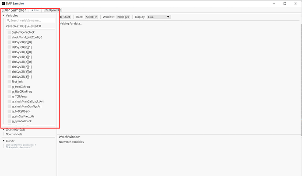Click the Rate label in toolbar
302x176 pixels.
[79, 17]
